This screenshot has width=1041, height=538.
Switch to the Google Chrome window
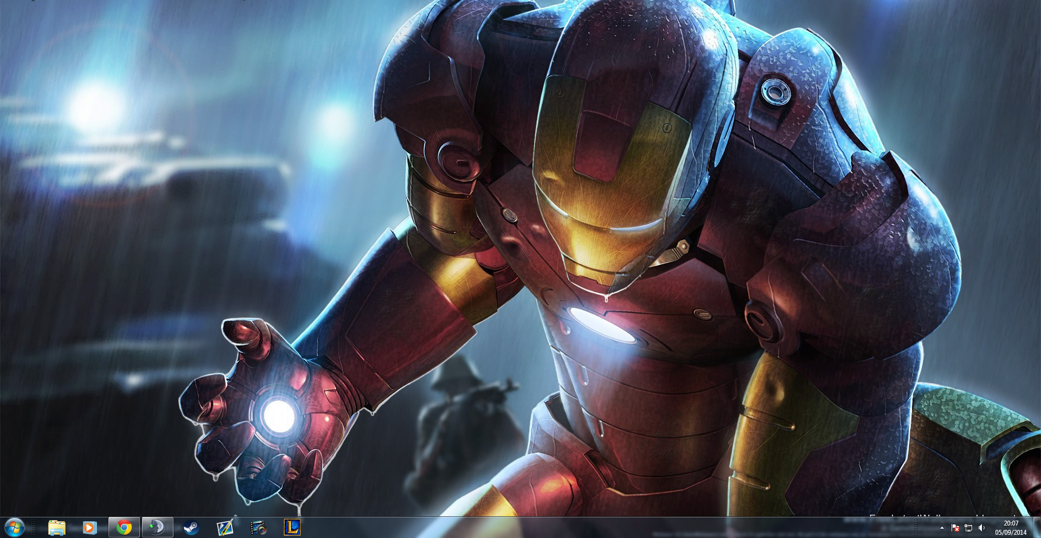pyautogui.click(x=124, y=527)
